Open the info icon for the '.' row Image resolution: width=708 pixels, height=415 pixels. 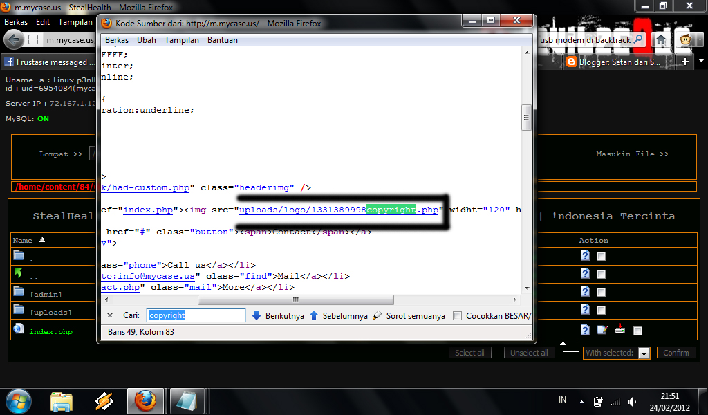[x=585, y=256]
